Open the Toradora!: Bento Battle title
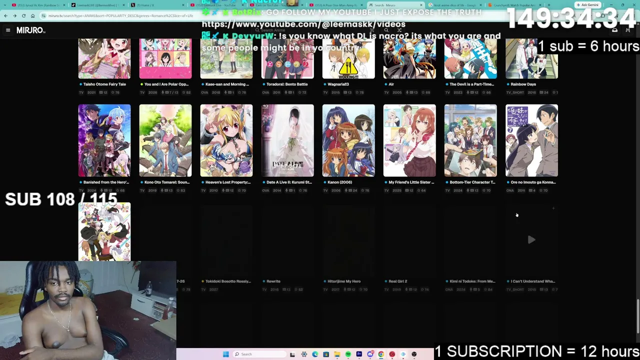Image resolution: width=640 pixels, height=360 pixels. click(287, 84)
